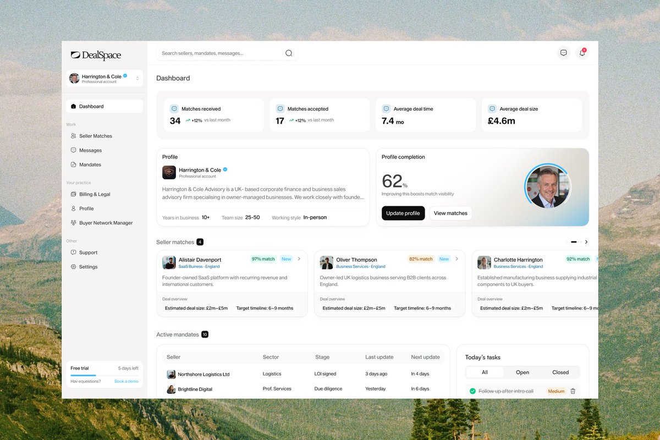Click the Average deal time card icon
This screenshot has width=660, height=440.
[x=386, y=109]
